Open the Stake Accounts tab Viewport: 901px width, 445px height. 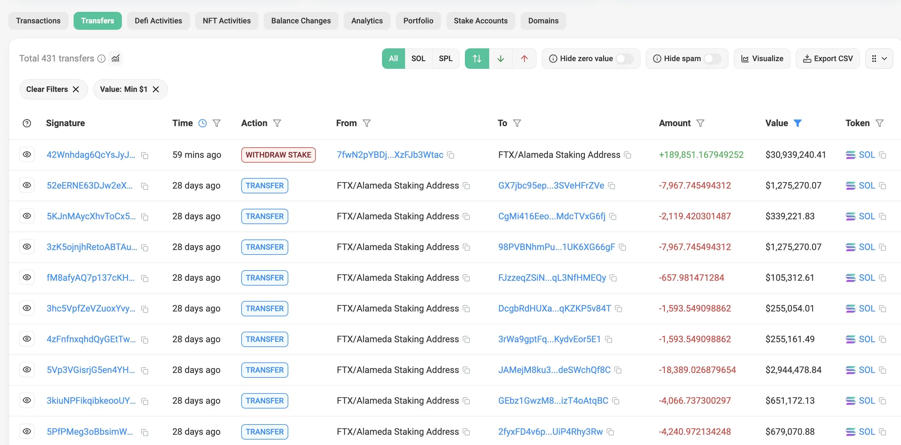click(480, 20)
